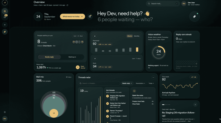Open Threads radar three-dots menu
Viewport: 221px width, 123px height.
click(153, 78)
